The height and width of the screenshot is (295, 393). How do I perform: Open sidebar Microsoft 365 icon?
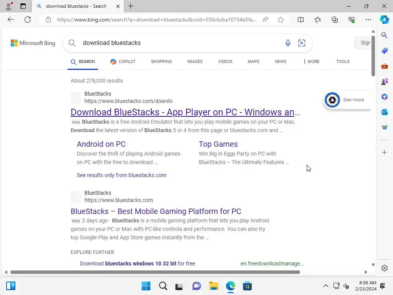coord(384,97)
